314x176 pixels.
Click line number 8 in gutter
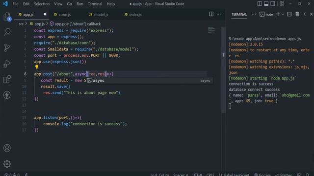click(25, 74)
